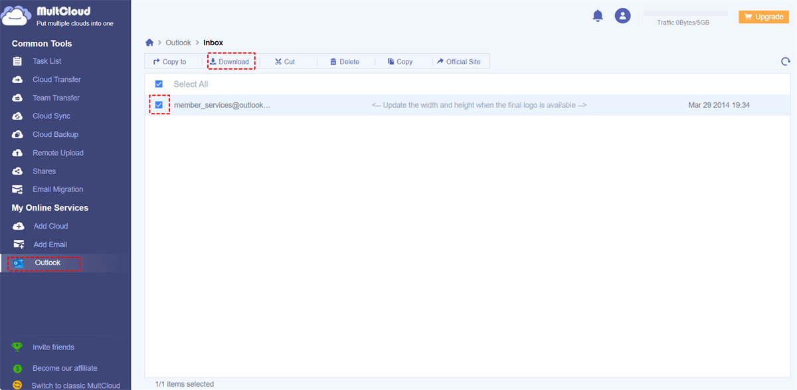Open Cloud Transfer in sidebar
Viewport: 797px width, 390px height.
[x=56, y=80]
